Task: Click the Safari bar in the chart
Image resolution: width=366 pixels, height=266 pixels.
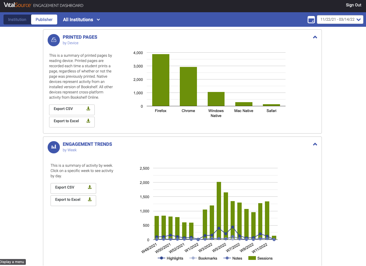Action: [x=271, y=105]
